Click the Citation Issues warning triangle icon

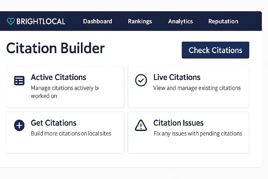141,125
